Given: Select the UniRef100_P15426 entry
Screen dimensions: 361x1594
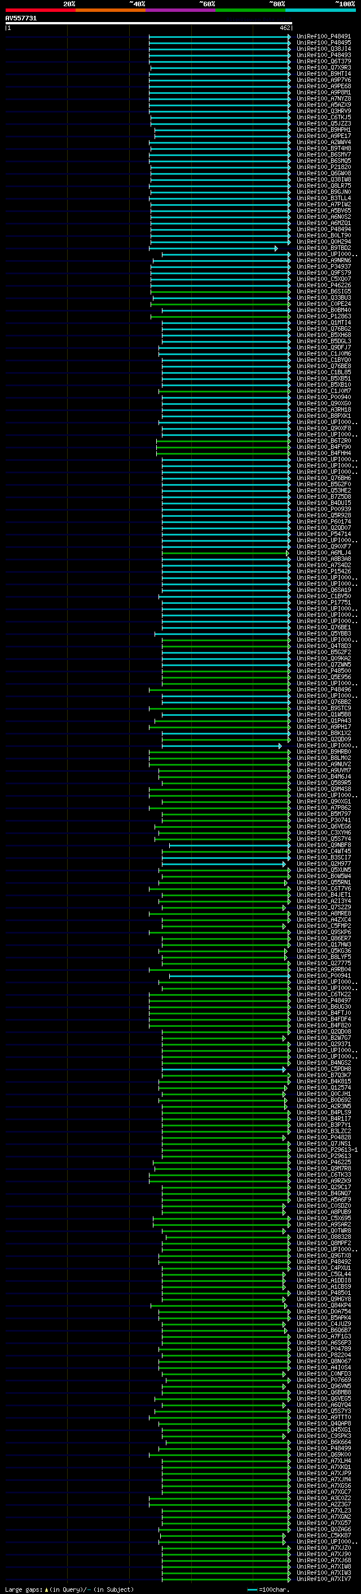Looking at the screenshot, I should coord(323,571).
